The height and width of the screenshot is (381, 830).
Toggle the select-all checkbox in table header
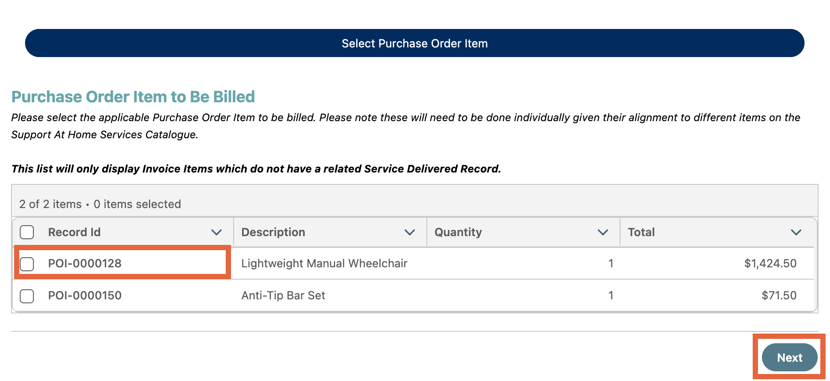(x=27, y=232)
